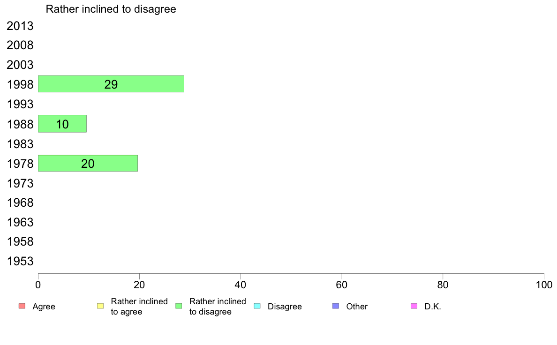Viewport: 557px width, 345px height.
Task: Click the yellow Rather inclined to agree swatch
Action: [x=100, y=306]
